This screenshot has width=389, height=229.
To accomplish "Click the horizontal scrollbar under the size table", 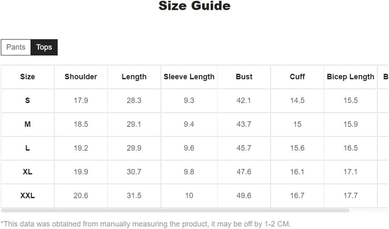I will 175,210.
